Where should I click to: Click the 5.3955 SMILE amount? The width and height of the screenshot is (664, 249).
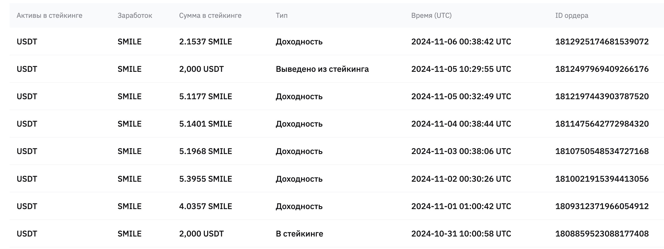click(206, 179)
